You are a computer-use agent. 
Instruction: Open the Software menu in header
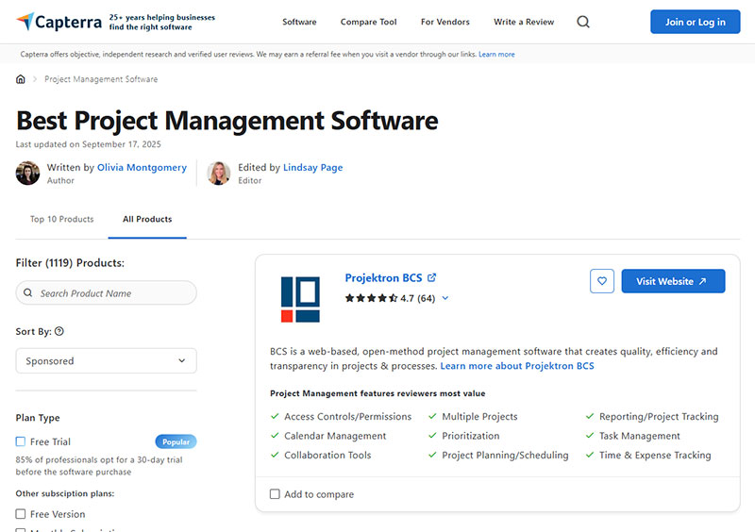click(x=299, y=22)
